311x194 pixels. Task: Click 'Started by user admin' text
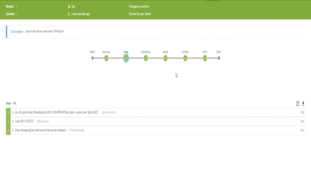pos(140,14)
